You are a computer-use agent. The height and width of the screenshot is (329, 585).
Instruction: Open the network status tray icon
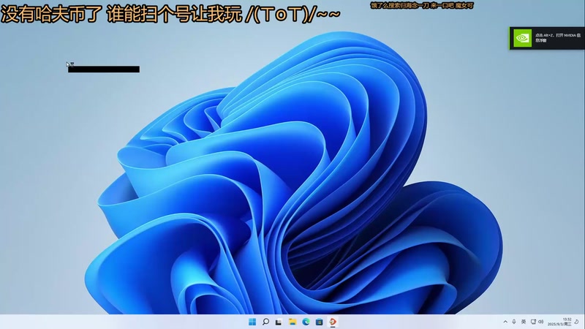[534, 322]
